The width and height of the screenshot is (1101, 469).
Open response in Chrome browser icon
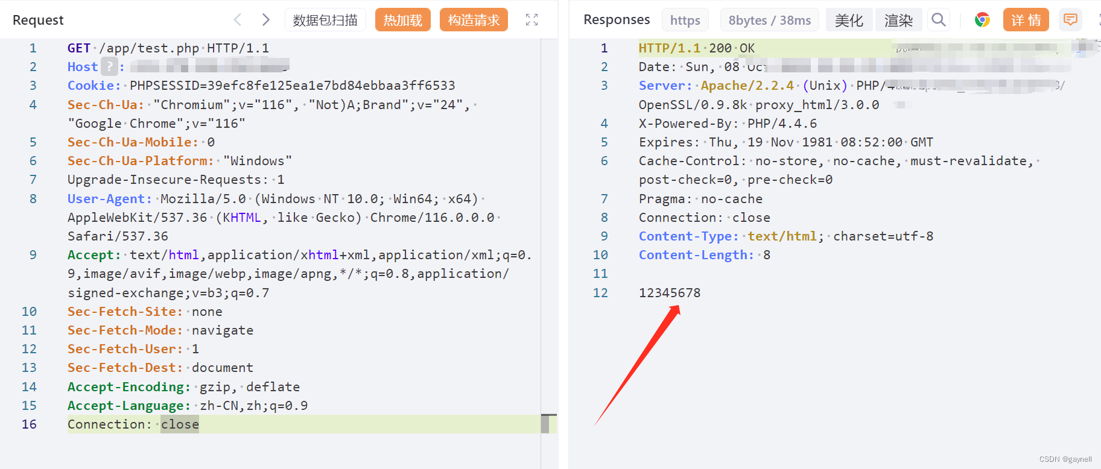pos(982,20)
